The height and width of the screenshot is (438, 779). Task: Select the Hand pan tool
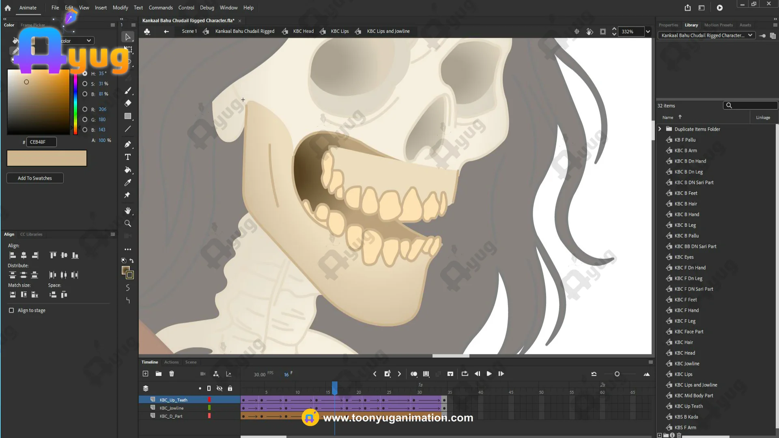128,210
